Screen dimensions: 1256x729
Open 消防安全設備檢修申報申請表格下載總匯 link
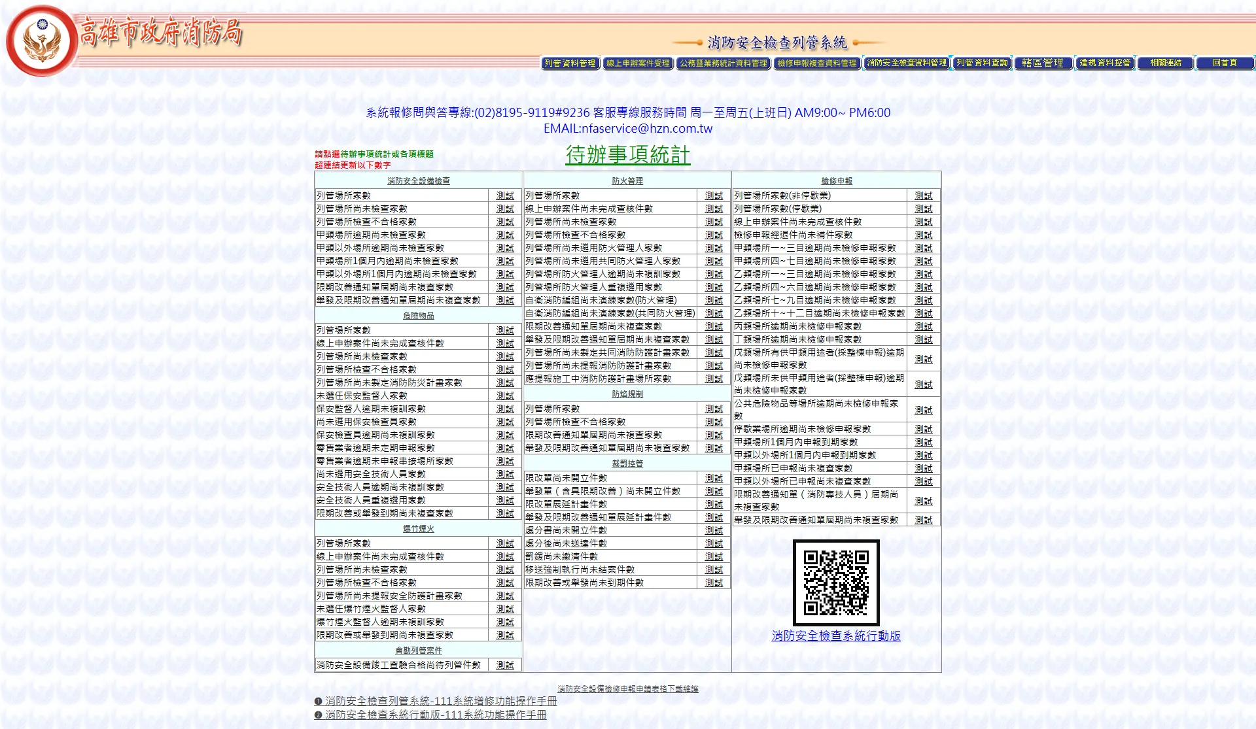628,689
